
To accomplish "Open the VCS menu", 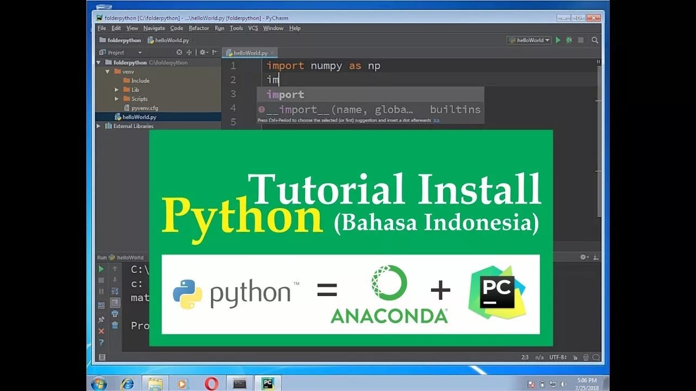I will coord(253,28).
